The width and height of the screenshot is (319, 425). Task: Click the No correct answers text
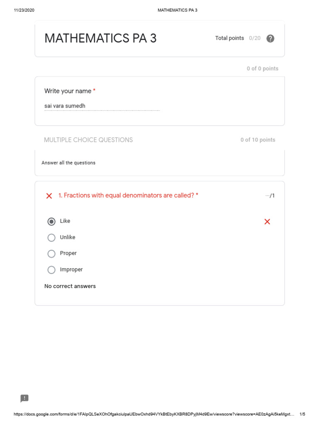pyautogui.click(x=70, y=286)
